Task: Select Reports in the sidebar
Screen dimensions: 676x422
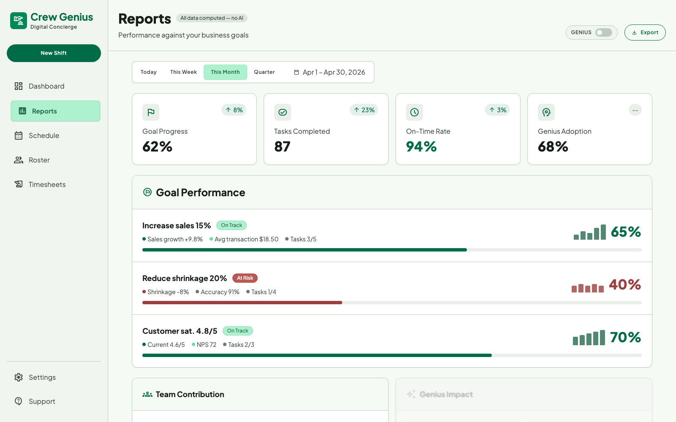Action: [x=55, y=111]
